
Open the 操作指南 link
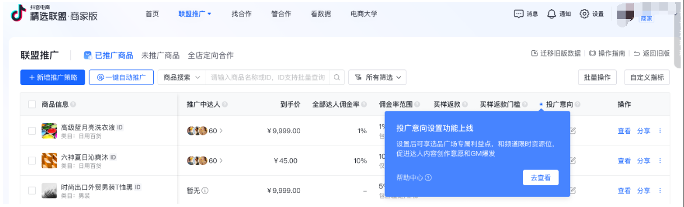point(607,53)
